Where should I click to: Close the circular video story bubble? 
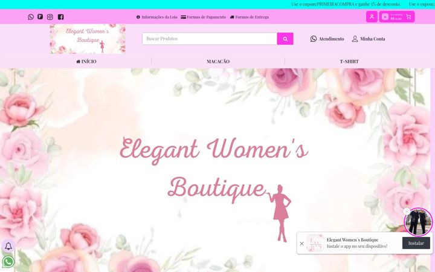point(407,212)
